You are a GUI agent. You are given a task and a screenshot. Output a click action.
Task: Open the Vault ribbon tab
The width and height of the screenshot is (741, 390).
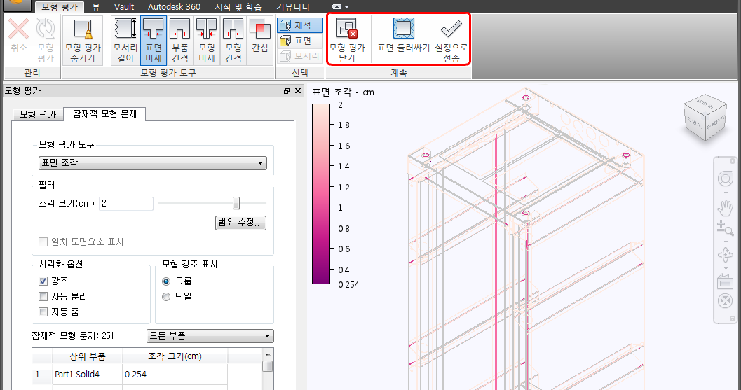[x=124, y=7]
